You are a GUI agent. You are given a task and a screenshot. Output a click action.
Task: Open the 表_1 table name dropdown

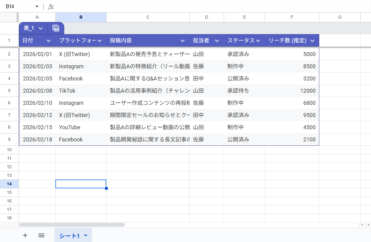(x=40, y=28)
